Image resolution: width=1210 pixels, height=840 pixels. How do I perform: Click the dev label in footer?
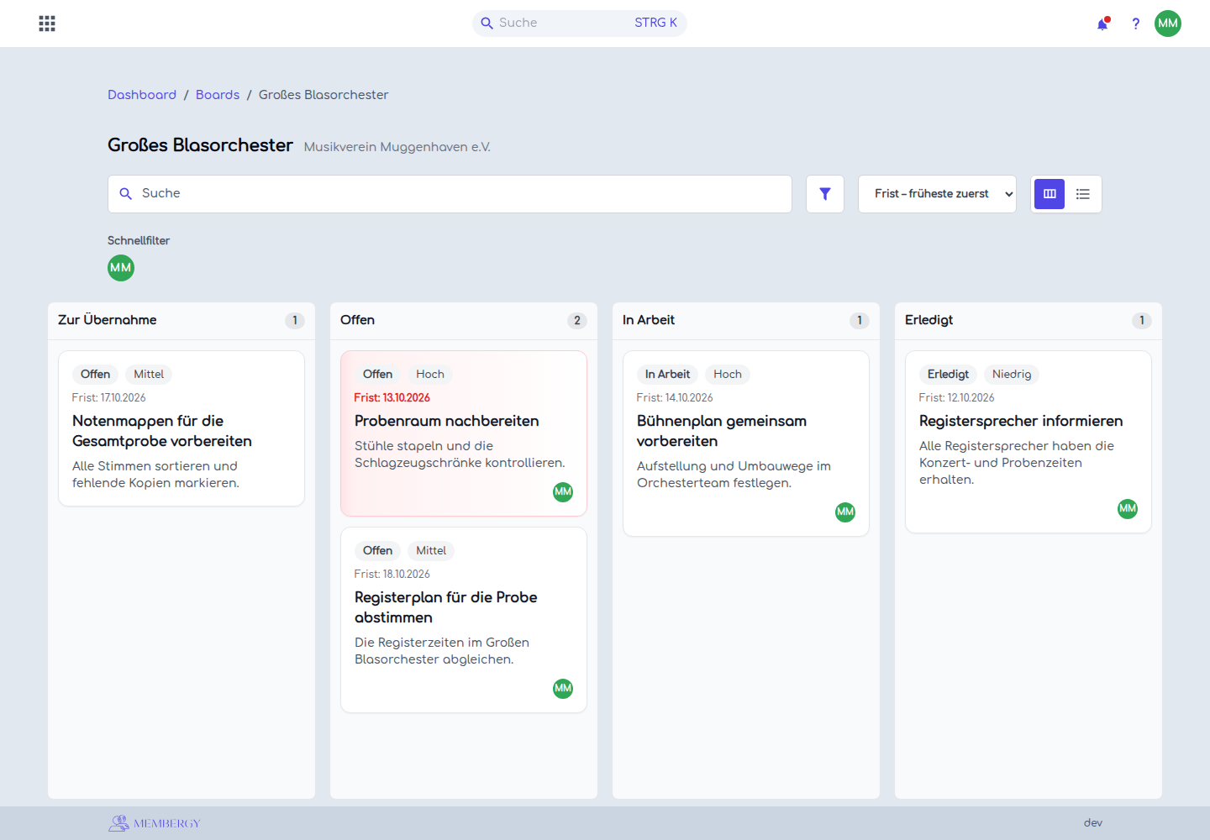point(1093,823)
